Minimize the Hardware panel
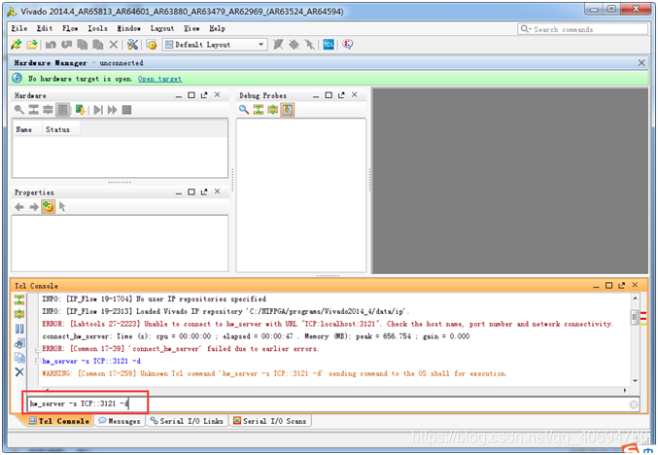658x455 pixels. pos(179,96)
